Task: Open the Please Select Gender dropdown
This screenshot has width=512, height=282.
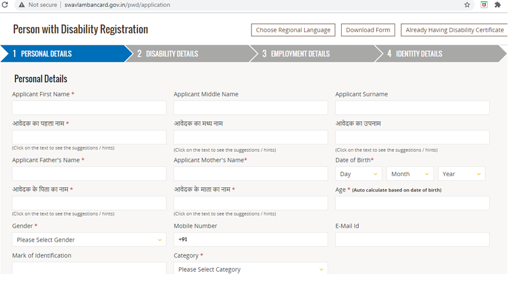Action: (x=89, y=240)
